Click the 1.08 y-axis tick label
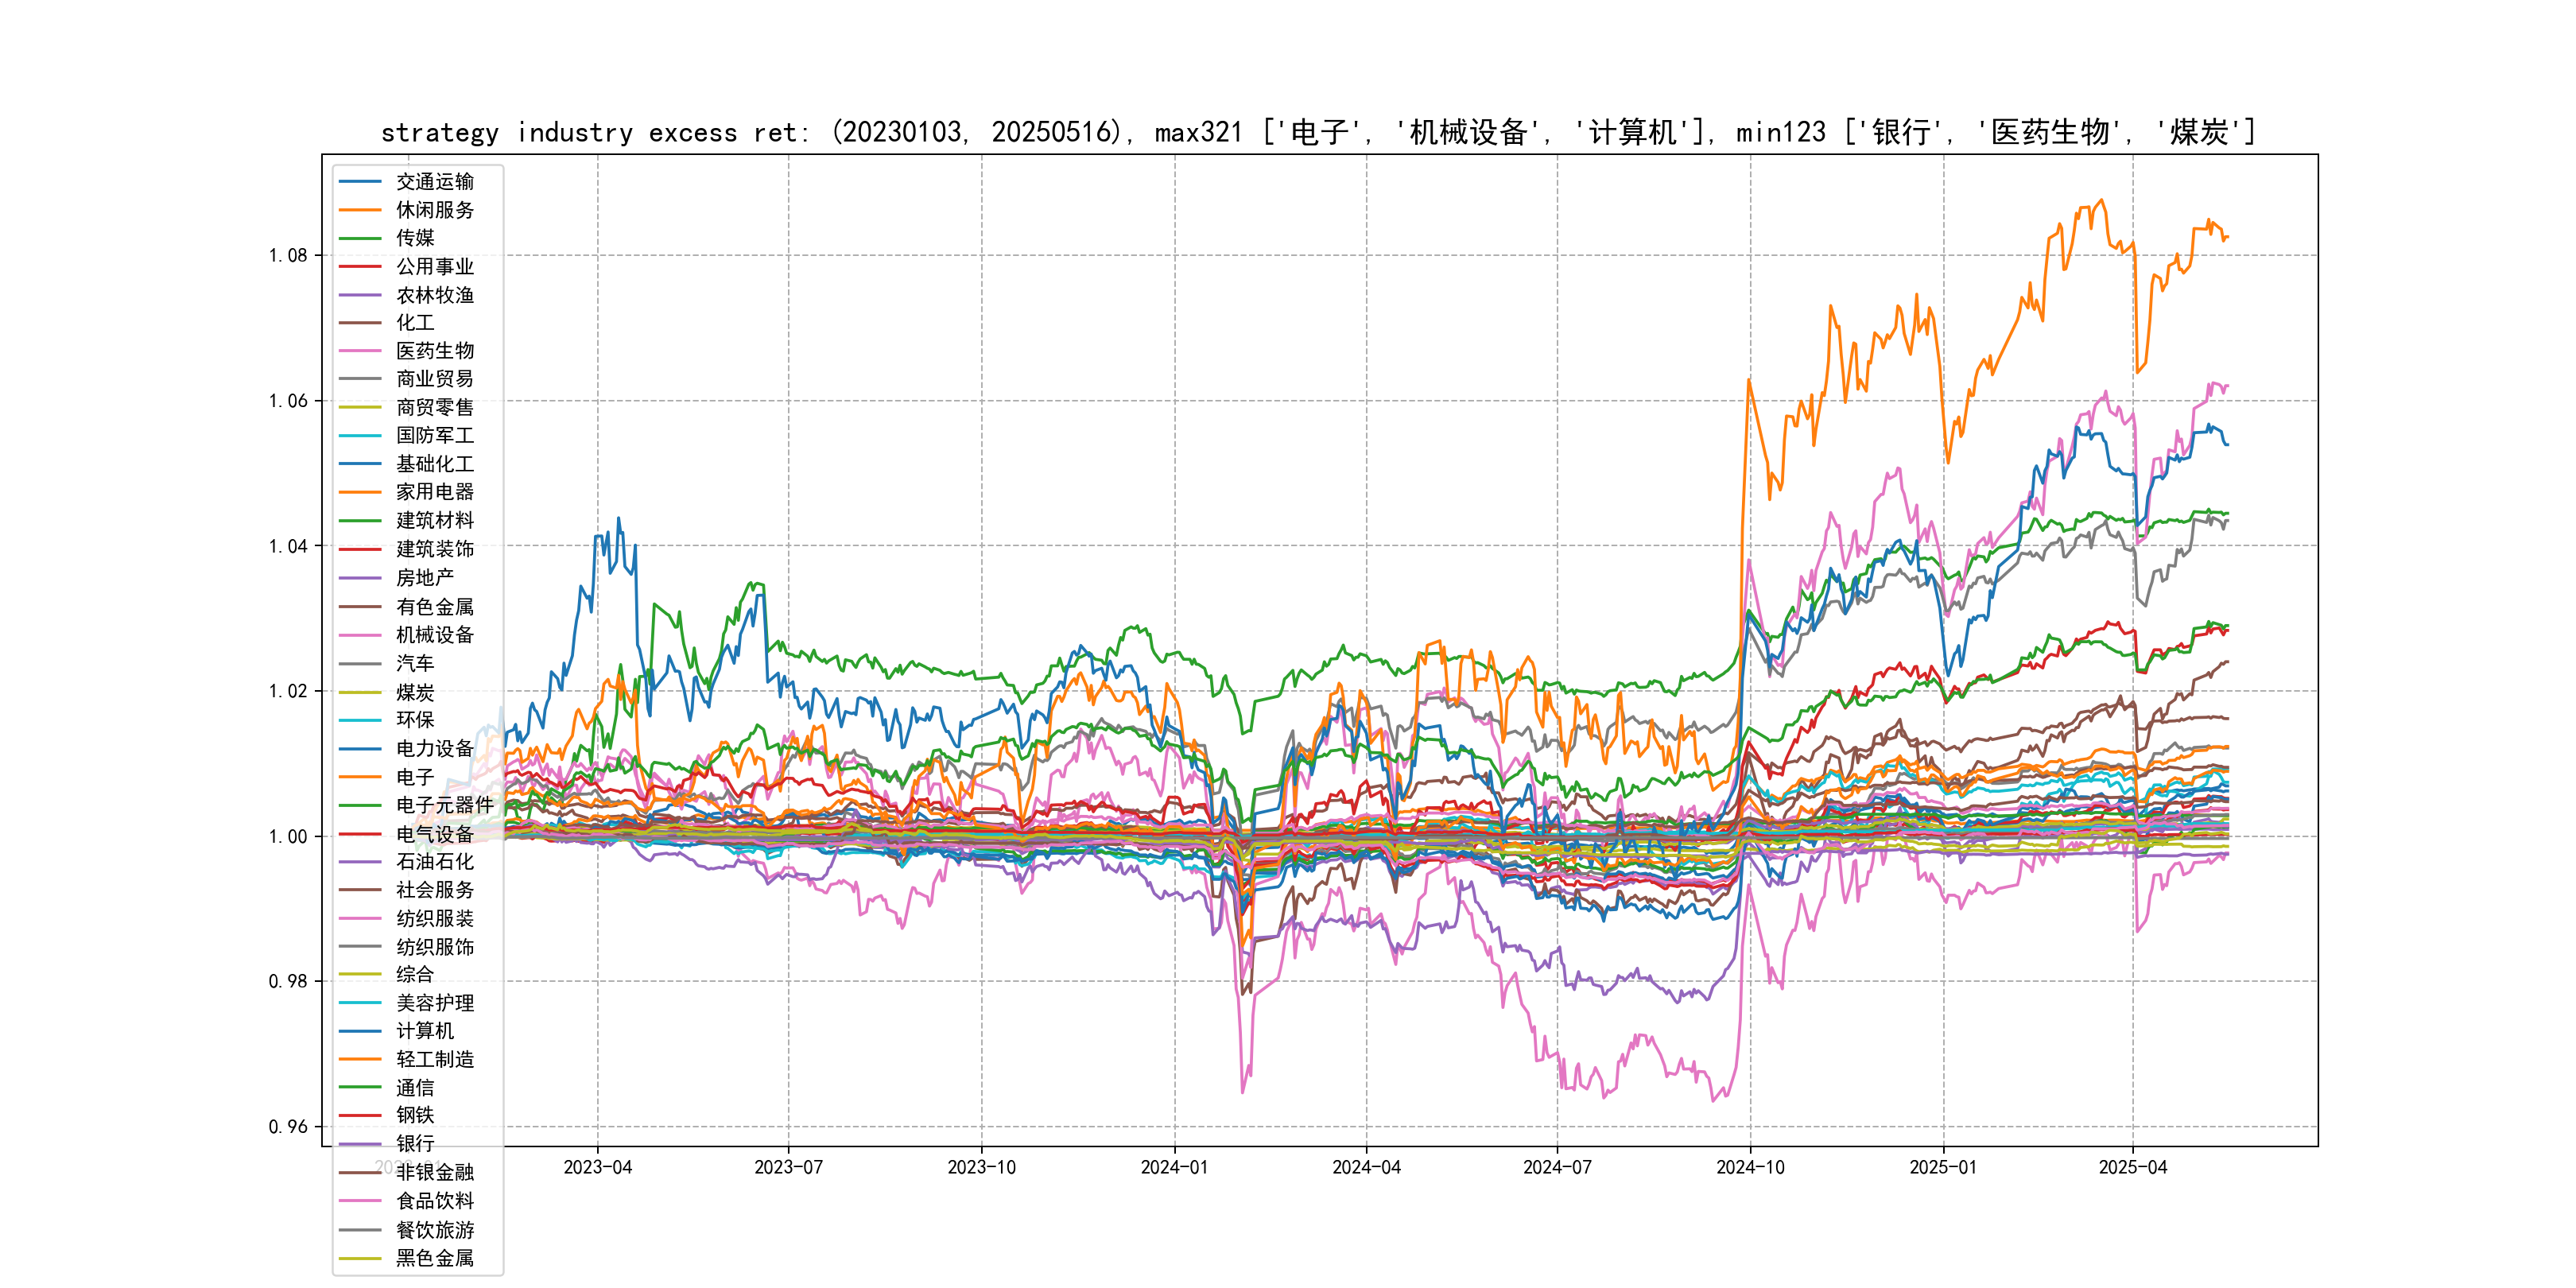 [288, 256]
